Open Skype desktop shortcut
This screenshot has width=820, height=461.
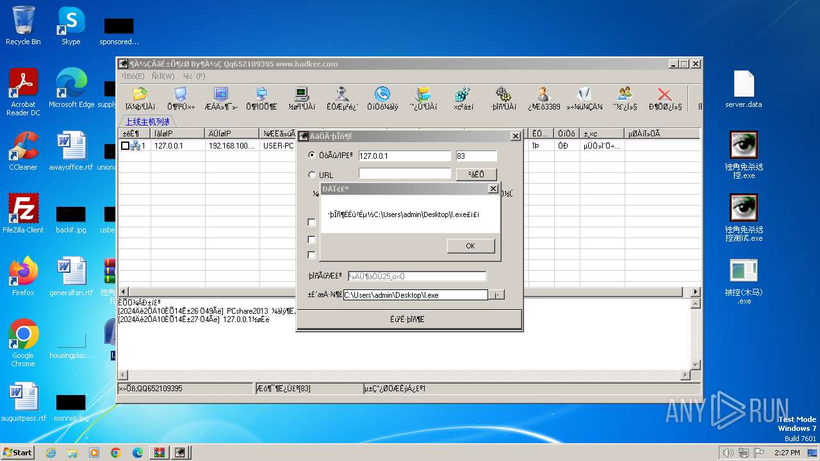(71, 26)
